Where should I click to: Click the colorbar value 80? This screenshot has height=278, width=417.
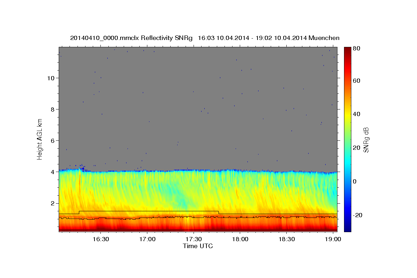357,49
